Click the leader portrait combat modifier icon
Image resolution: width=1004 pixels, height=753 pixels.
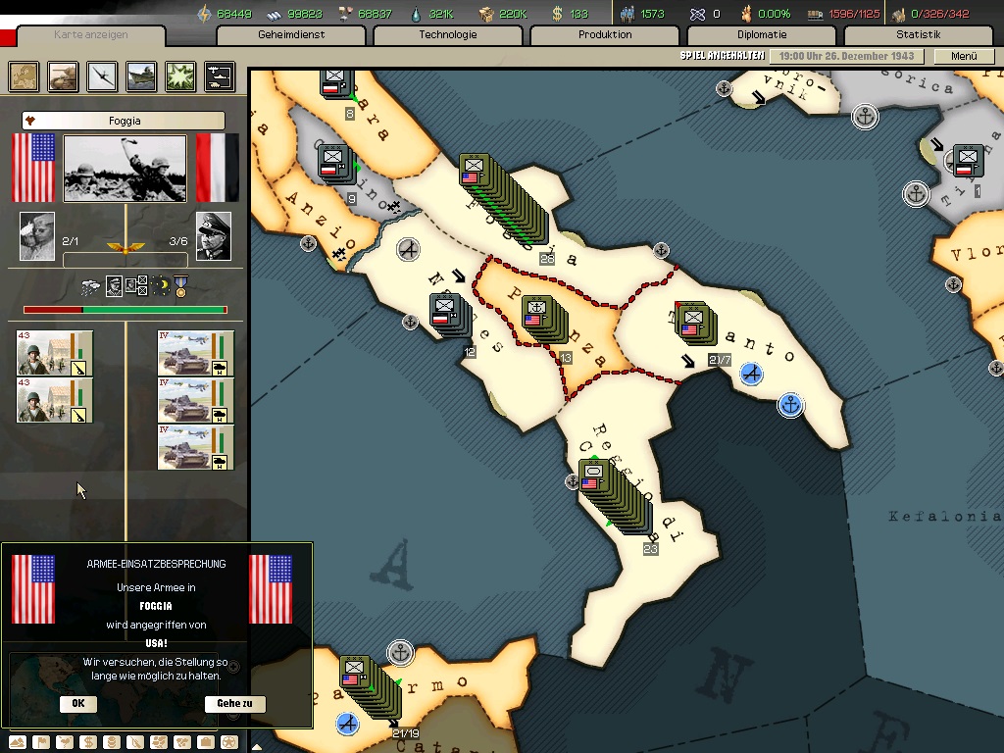[114, 286]
